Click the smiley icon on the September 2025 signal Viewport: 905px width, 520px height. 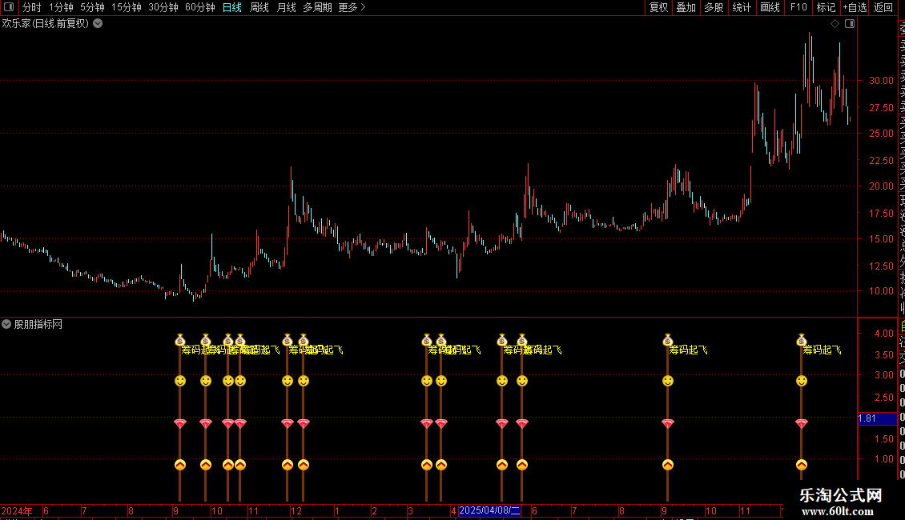tap(668, 381)
